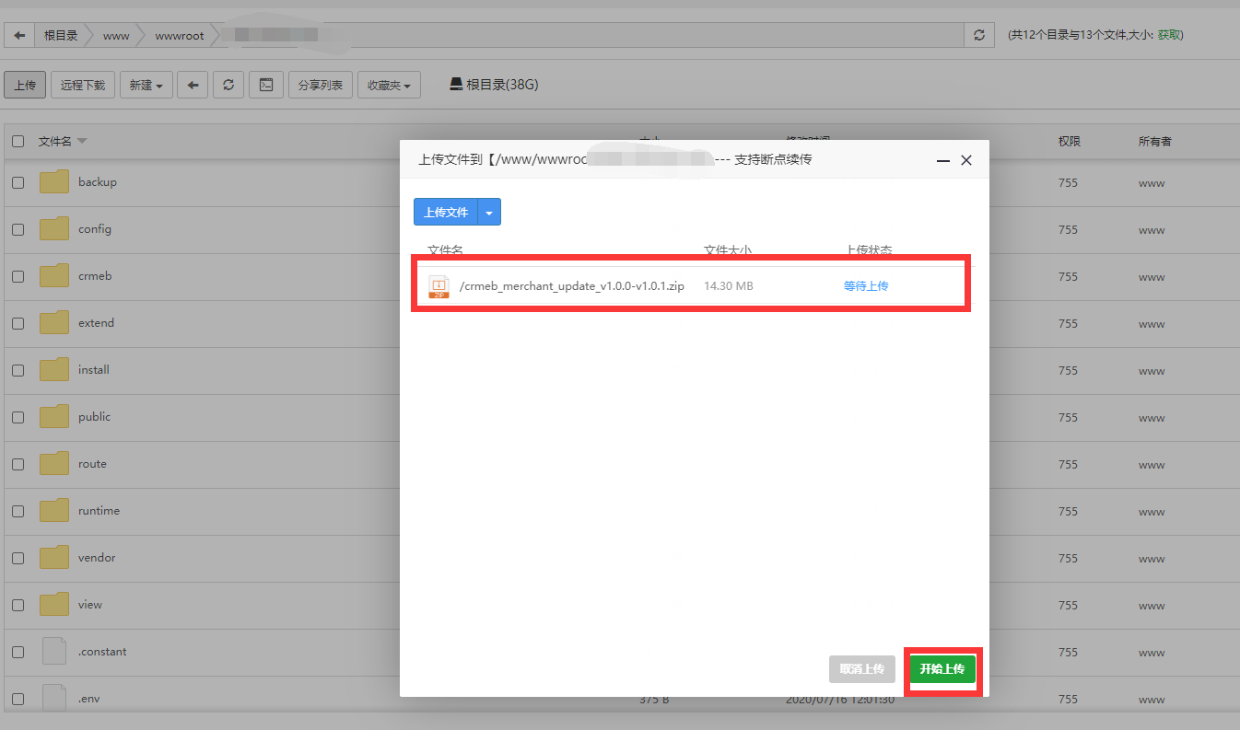
Task: Open the 分享列表 button
Action: (x=321, y=85)
